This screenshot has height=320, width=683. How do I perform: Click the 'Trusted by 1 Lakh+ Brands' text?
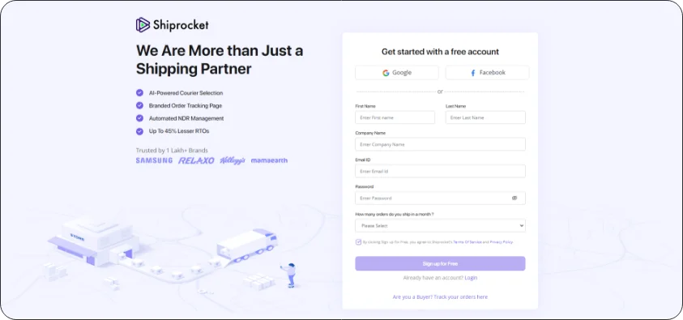(x=172, y=151)
